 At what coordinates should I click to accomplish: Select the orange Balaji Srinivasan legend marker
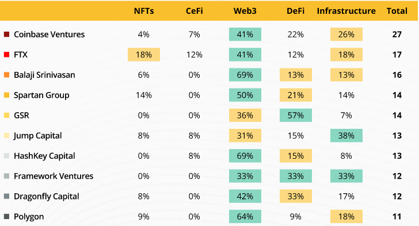[7, 75]
